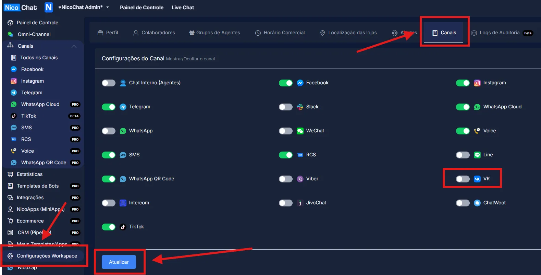Screen dimensions: 541x275
Task: Switch to Logs de Auditoria tab
Action: coord(502,33)
